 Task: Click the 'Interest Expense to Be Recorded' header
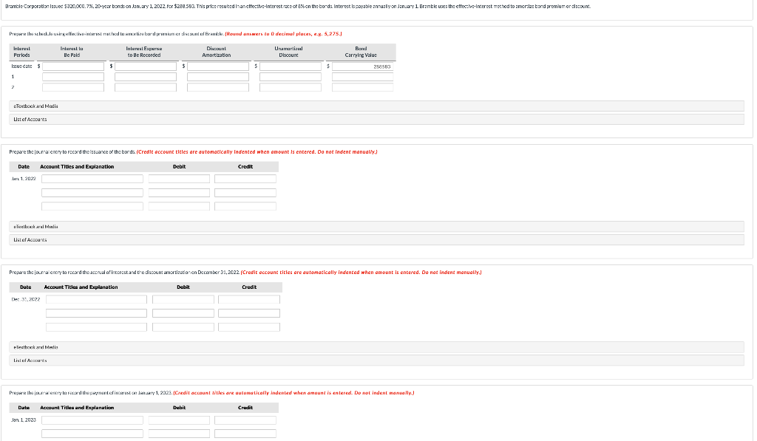[144, 52]
